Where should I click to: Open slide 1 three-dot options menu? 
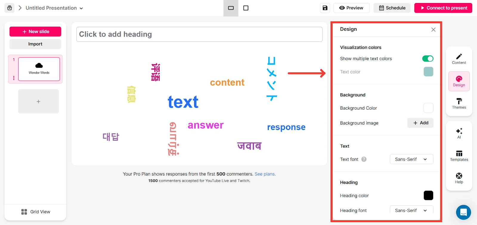pyautogui.click(x=14, y=78)
